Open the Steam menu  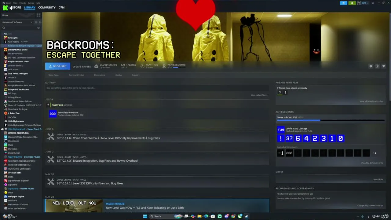click(9, 3)
